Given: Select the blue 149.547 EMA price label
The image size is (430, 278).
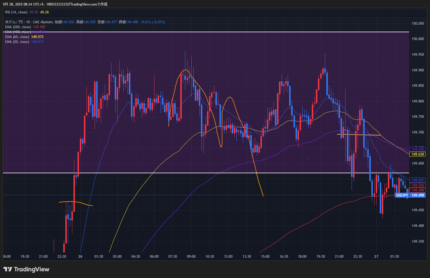Looking at the screenshot, I should pos(418,180).
